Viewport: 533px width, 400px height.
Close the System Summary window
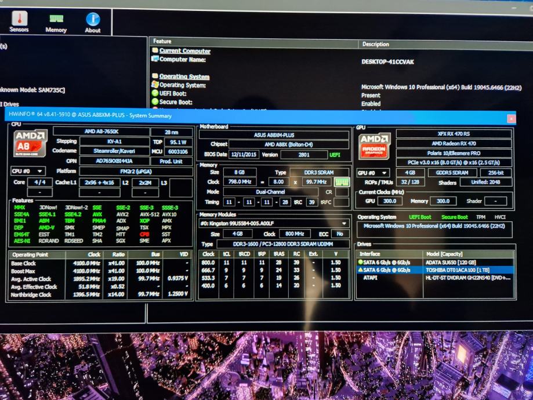click(x=511, y=119)
